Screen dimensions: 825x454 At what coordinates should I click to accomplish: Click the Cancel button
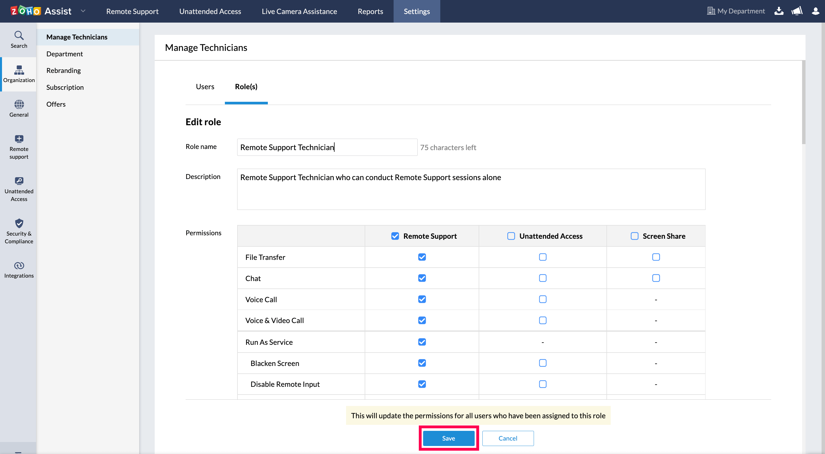(508, 438)
